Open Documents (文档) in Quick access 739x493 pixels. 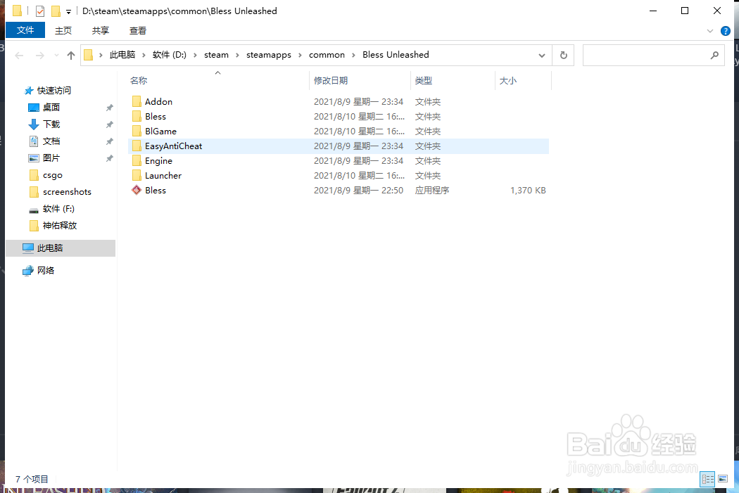51,141
